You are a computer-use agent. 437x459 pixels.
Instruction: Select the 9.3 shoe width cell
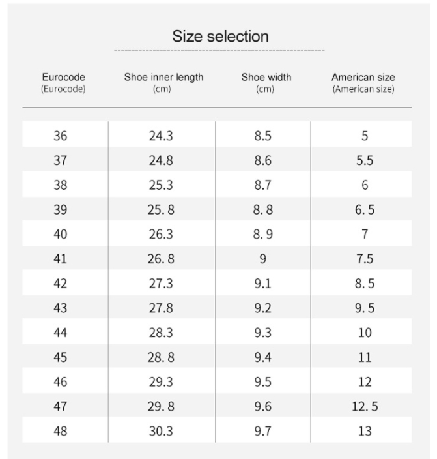tap(262, 333)
